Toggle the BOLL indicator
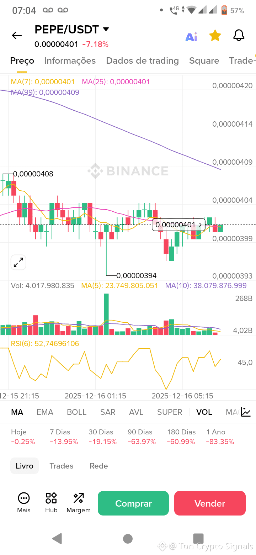Screen dimensions: 256x555 point(77,412)
